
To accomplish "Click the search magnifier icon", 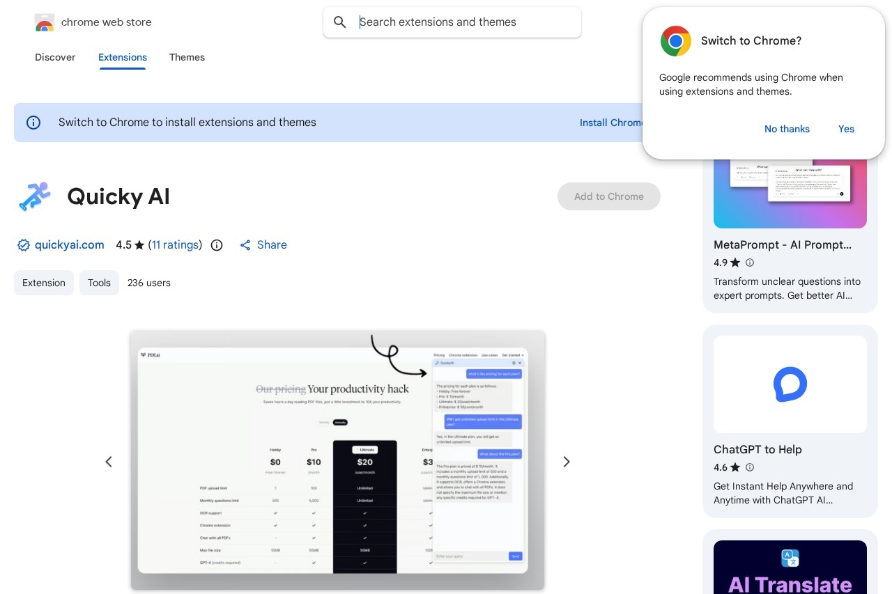I will [x=340, y=22].
